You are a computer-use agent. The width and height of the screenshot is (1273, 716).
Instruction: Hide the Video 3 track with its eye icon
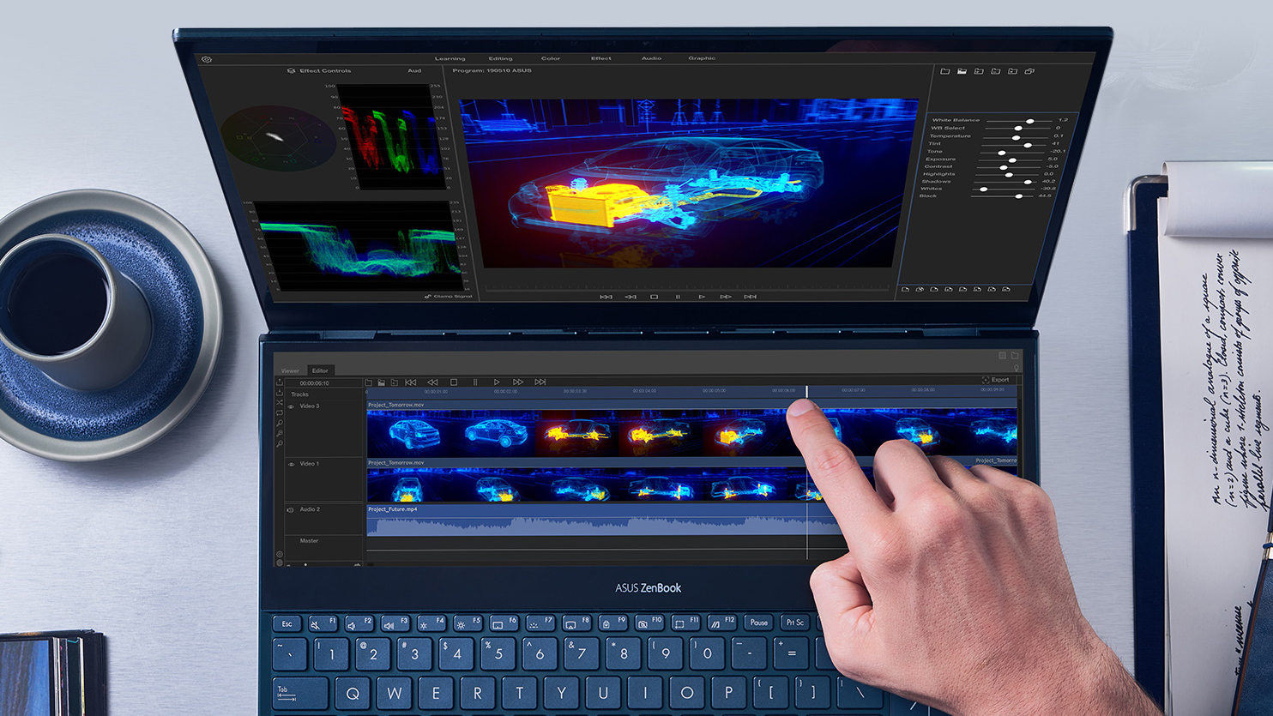coord(291,406)
